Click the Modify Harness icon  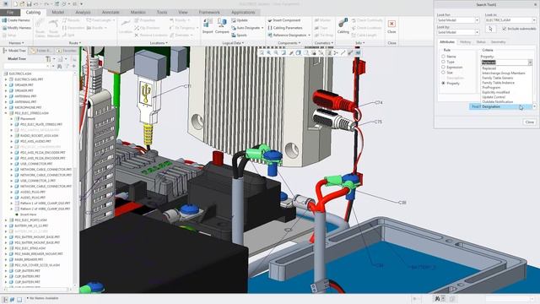[x=4, y=28]
